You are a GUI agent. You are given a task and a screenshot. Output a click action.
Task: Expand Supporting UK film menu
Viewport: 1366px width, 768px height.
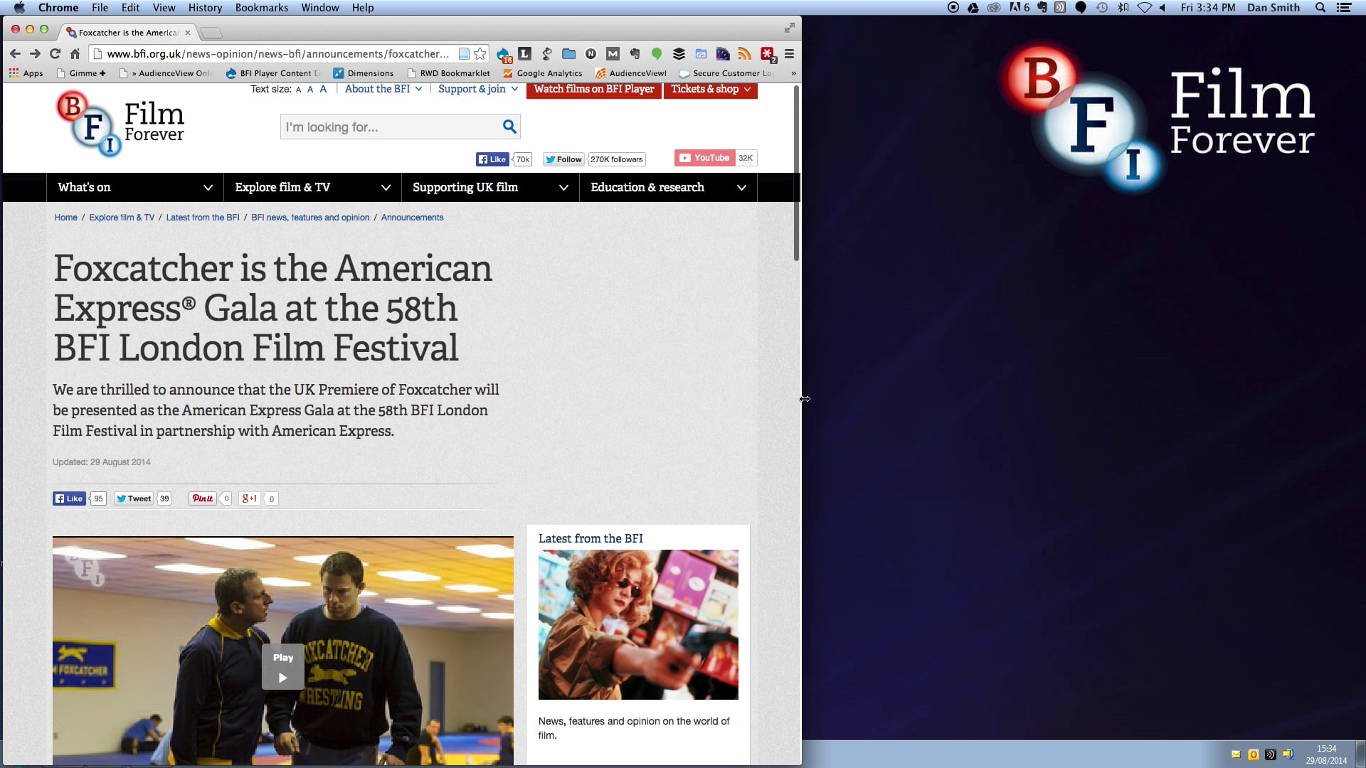tap(490, 187)
